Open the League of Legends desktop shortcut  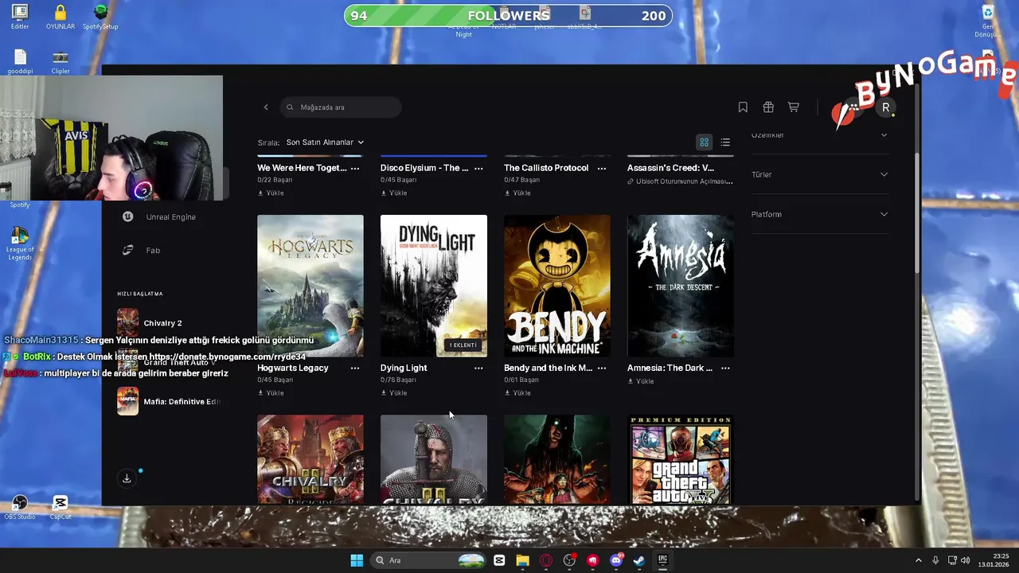pos(20,244)
